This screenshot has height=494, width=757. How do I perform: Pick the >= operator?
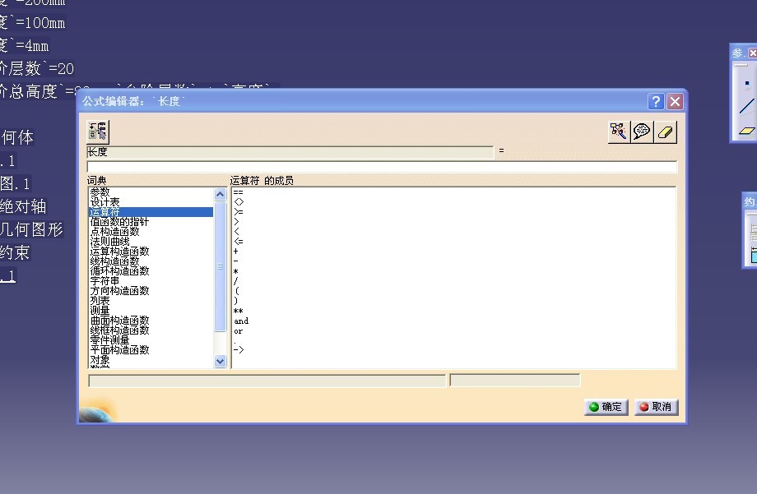point(239,212)
